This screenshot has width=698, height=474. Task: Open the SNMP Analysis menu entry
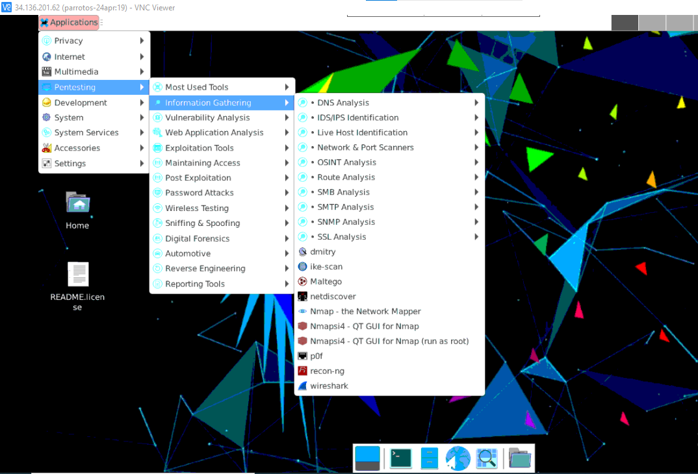tap(389, 222)
